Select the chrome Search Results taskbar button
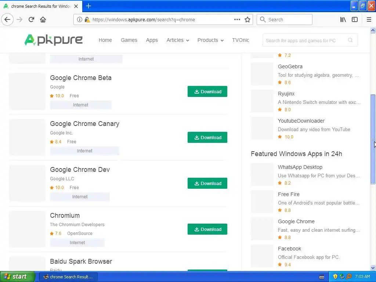The image size is (376, 282). click(68, 277)
